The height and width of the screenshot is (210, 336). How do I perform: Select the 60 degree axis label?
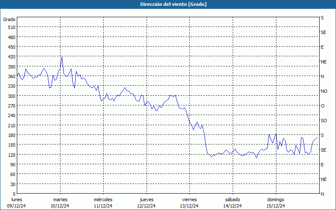13,174
